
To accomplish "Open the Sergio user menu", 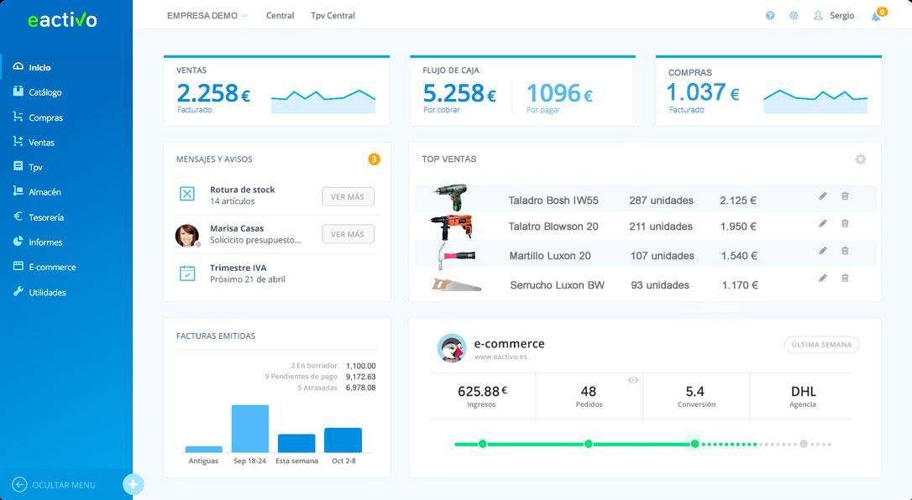I will click(x=834, y=16).
